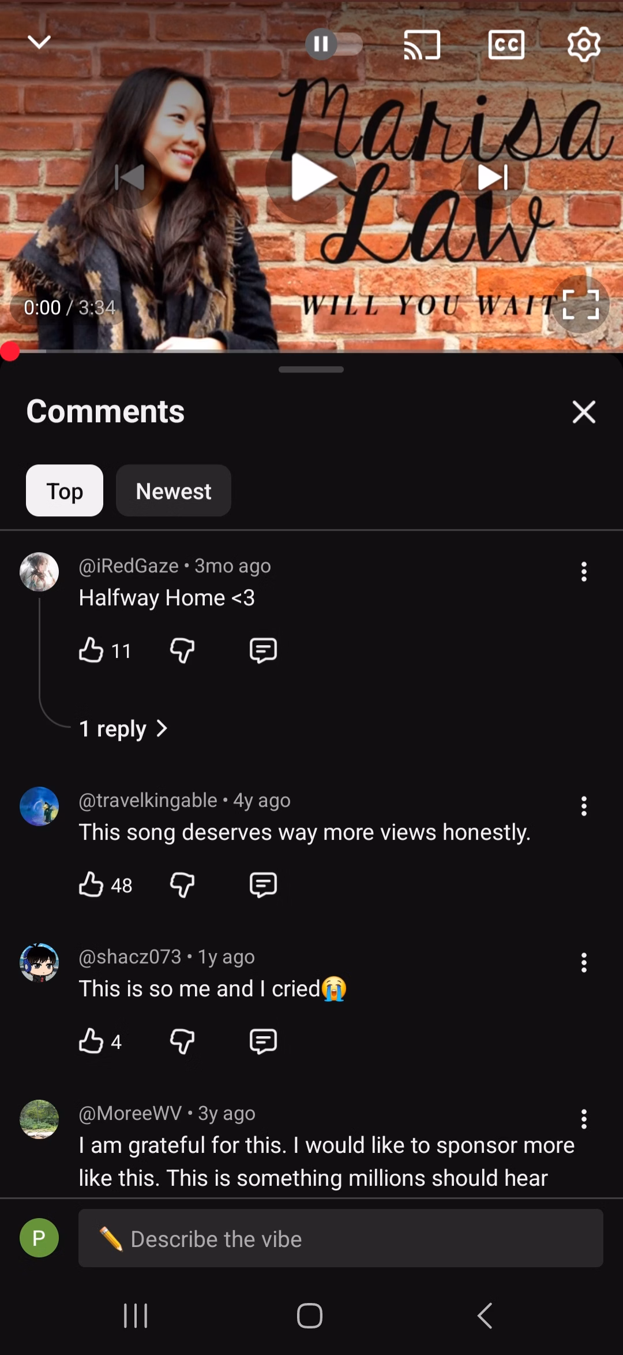The width and height of the screenshot is (623, 1355).
Task: Collapse the video player with down chevron
Action: (x=39, y=42)
